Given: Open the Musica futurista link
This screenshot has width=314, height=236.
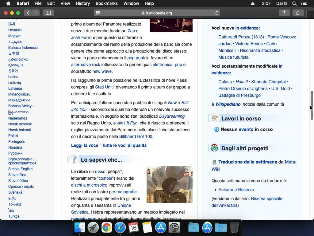Looking at the screenshot, I should [x=233, y=57].
